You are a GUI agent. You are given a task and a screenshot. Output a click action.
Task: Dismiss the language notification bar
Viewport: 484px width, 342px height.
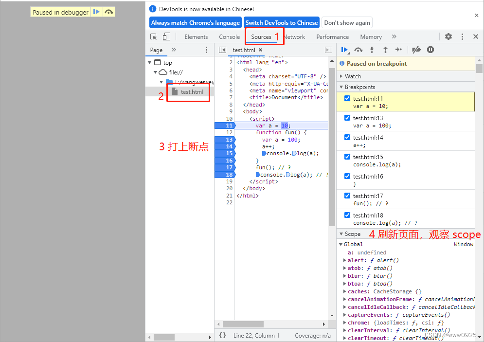(x=477, y=15)
